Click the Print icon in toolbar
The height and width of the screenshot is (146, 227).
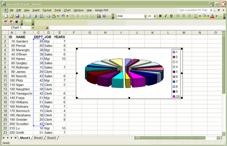[x=35, y=16]
